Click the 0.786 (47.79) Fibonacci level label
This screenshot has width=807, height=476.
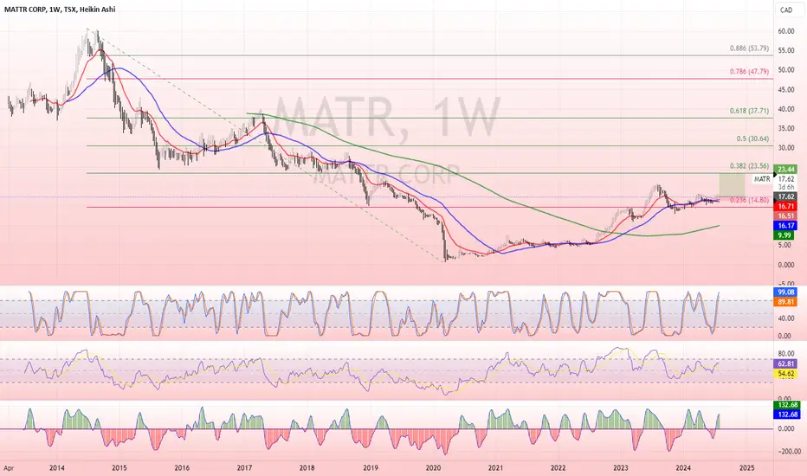point(749,72)
